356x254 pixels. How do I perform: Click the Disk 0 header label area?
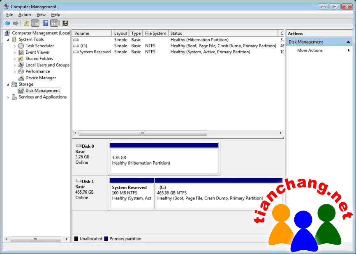pyautogui.click(x=90, y=158)
